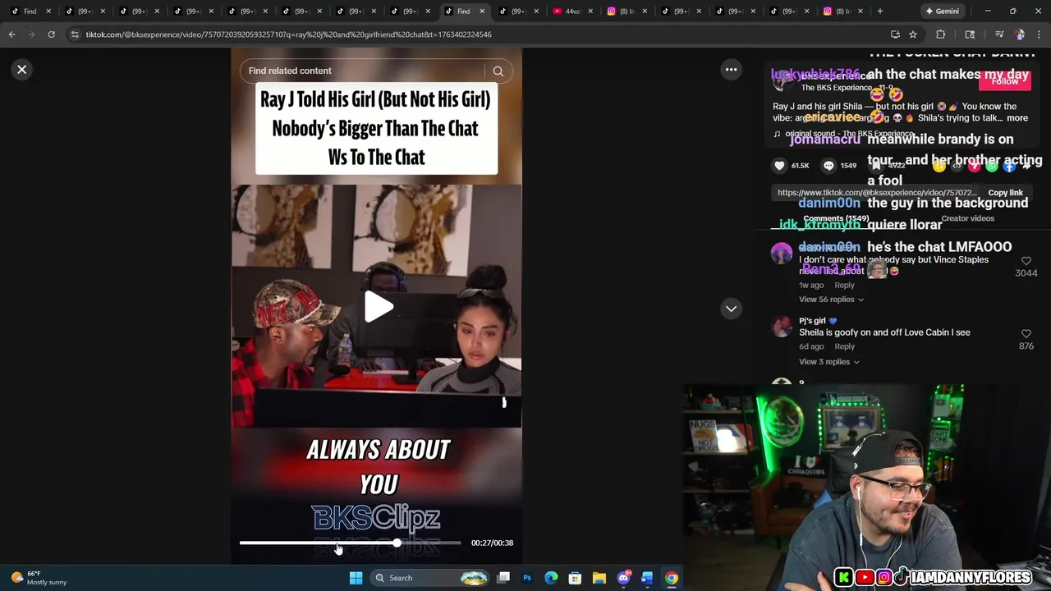Viewport: 1051px width, 591px height.
Task: Expand View 3 replies
Action: (828, 362)
